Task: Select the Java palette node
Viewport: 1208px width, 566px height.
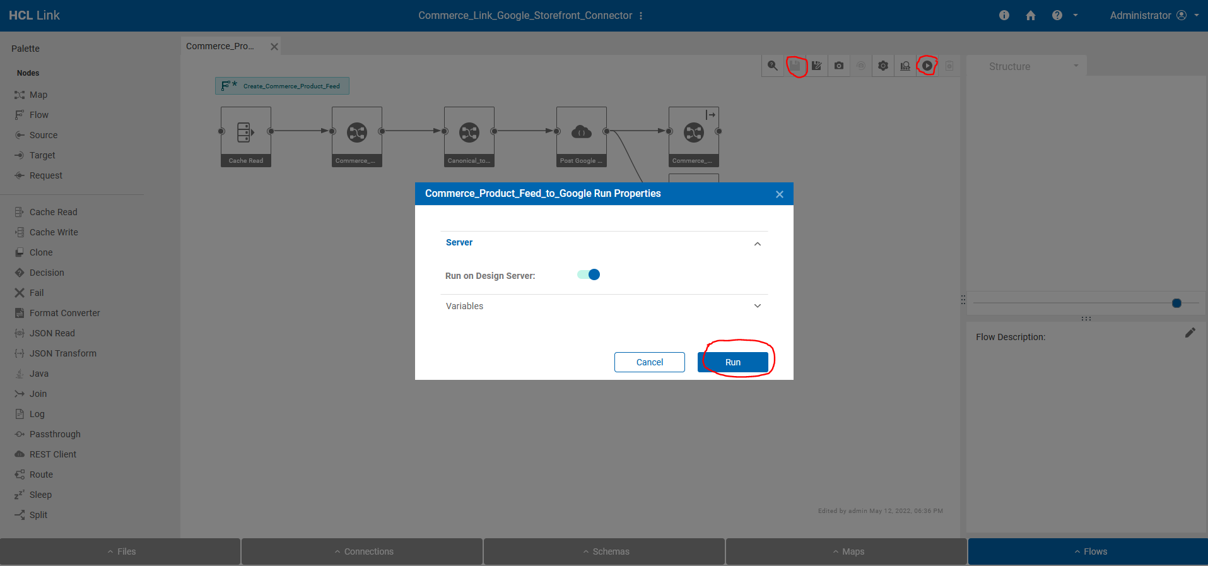Action: point(32,374)
